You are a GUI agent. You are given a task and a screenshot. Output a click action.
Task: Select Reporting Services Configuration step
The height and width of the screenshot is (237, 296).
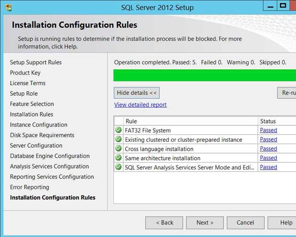pyautogui.click(x=52, y=177)
